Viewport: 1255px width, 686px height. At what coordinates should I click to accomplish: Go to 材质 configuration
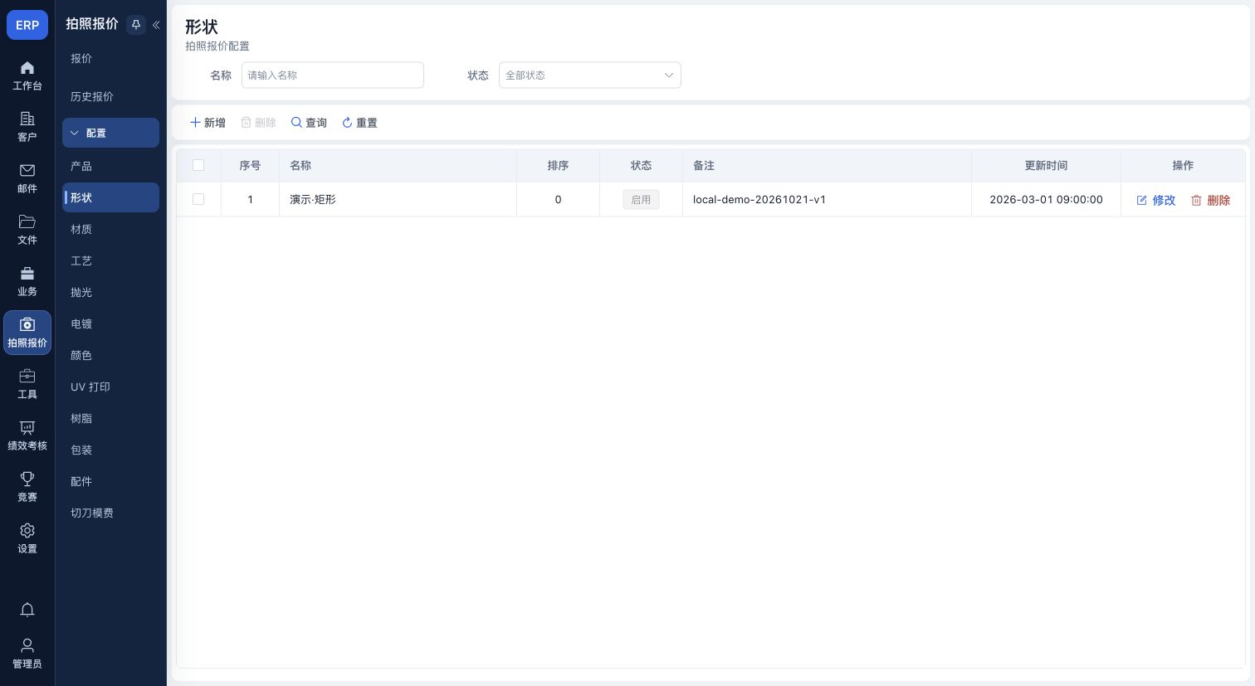point(110,229)
